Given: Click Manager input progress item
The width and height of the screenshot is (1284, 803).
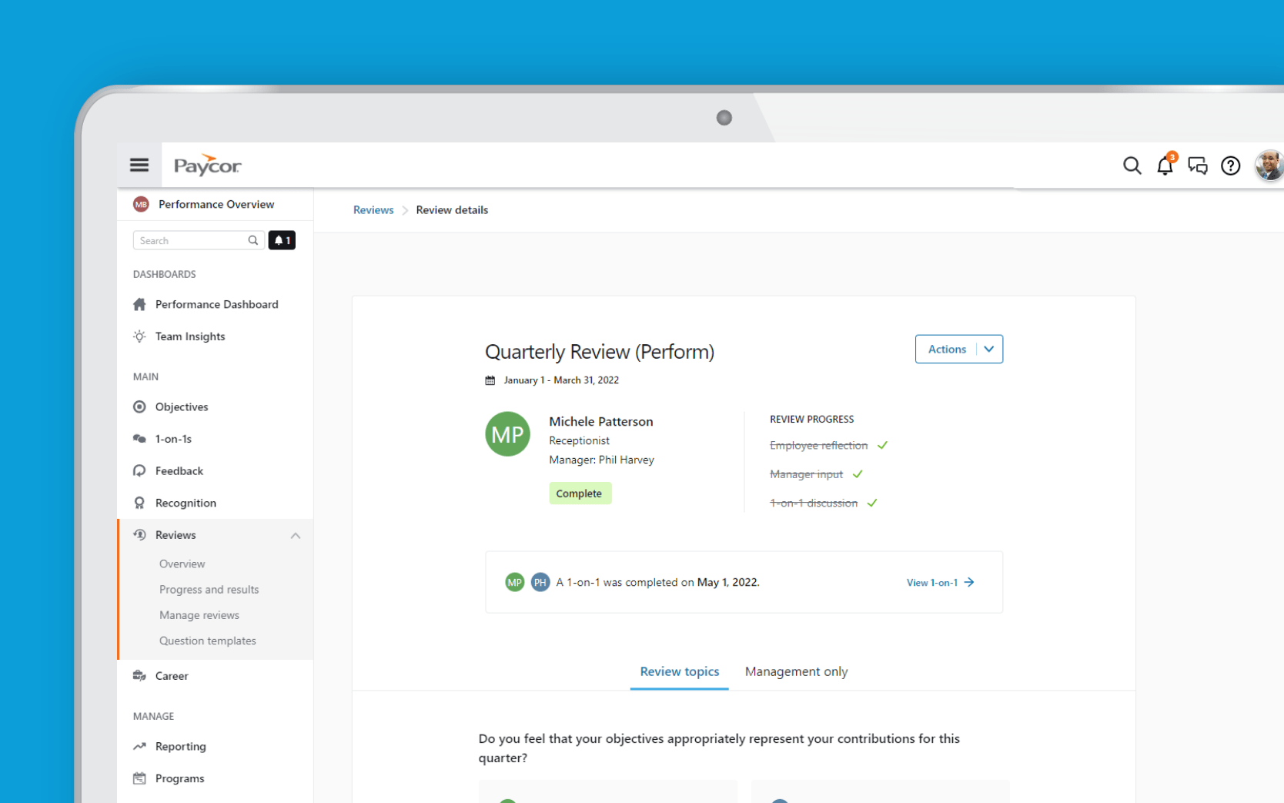Looking at the screenshot, I should click(x=806, y=474).
